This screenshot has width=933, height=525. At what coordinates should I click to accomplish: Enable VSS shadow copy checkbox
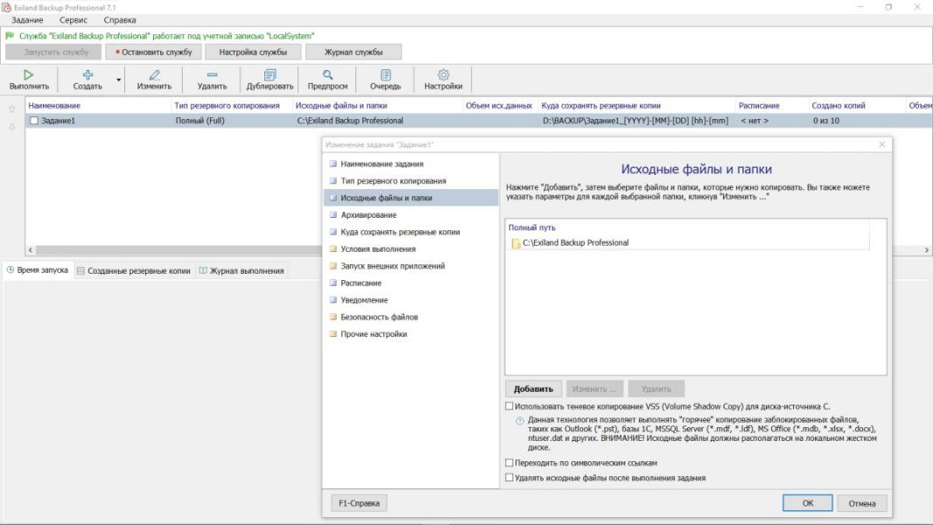click(510, 407)
